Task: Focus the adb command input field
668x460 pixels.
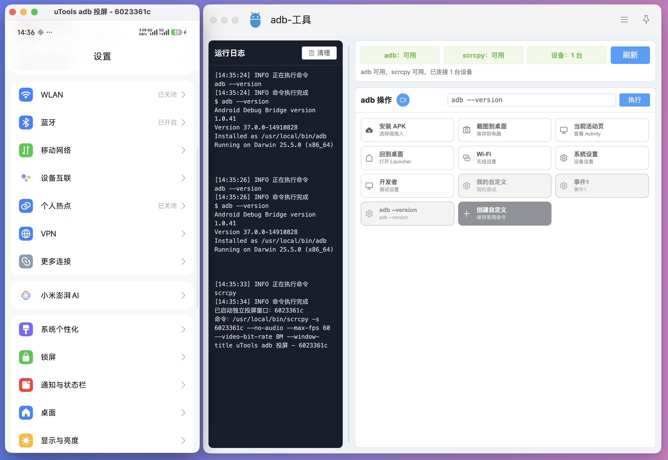Action: coord(532,100)
